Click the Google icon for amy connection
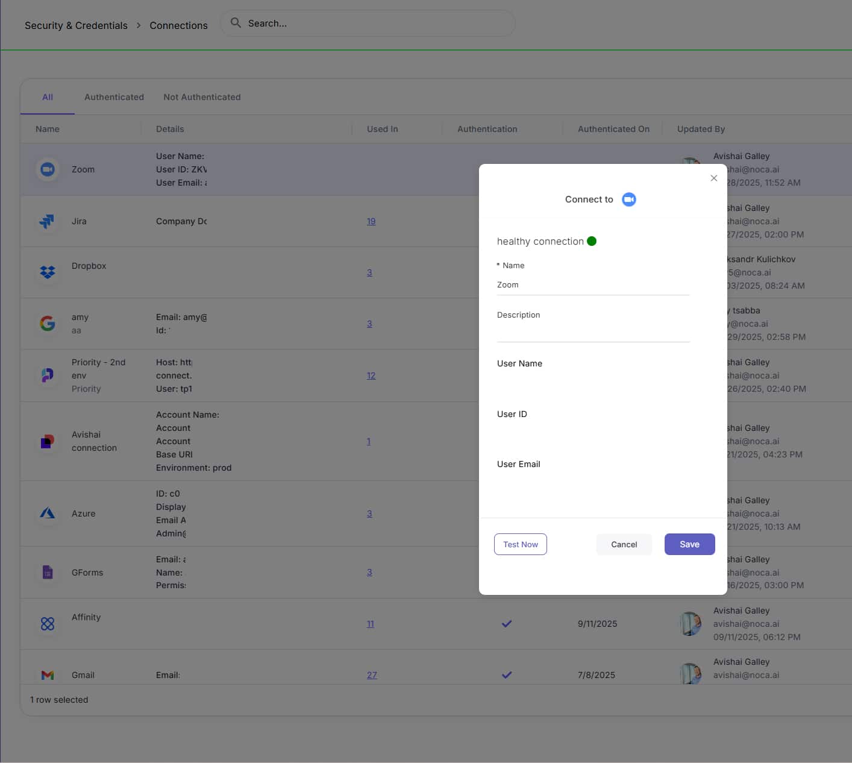Viewport: 852px width, 763px height. pyautogui.click(x=47, y=324)
